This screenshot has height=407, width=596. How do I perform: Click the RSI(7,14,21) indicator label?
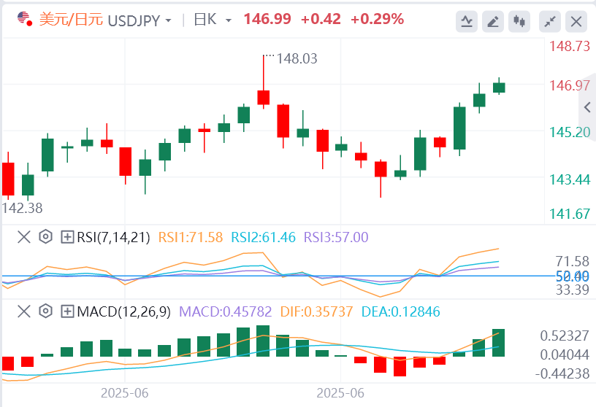(x=113, y=236)
